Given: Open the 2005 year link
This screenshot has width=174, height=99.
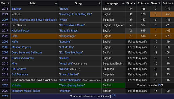Looking at the screenshot, I should click(5, 42).
